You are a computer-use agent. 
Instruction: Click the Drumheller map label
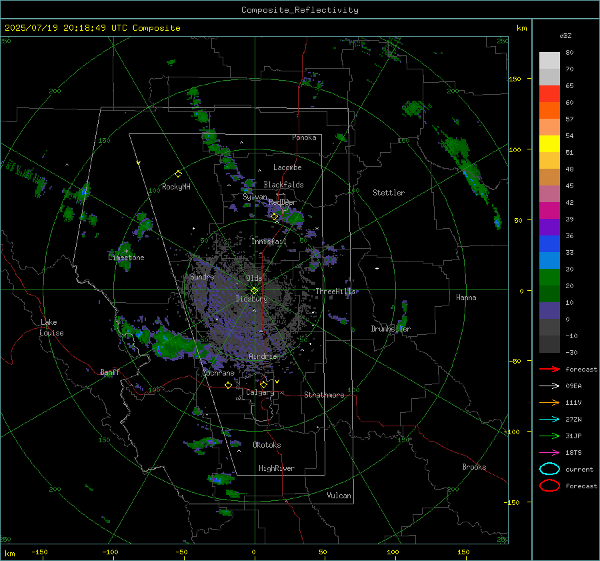[x=391, y=329]
